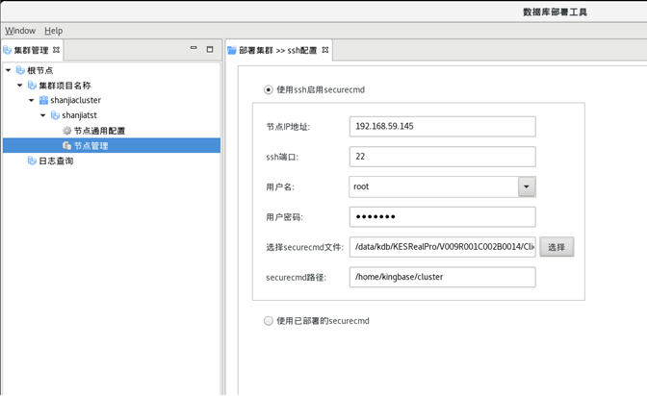Maximize the 集群管理 panel view
Image resolution: width=648 pixels, height=396 pixels.
tap(210, 49)
